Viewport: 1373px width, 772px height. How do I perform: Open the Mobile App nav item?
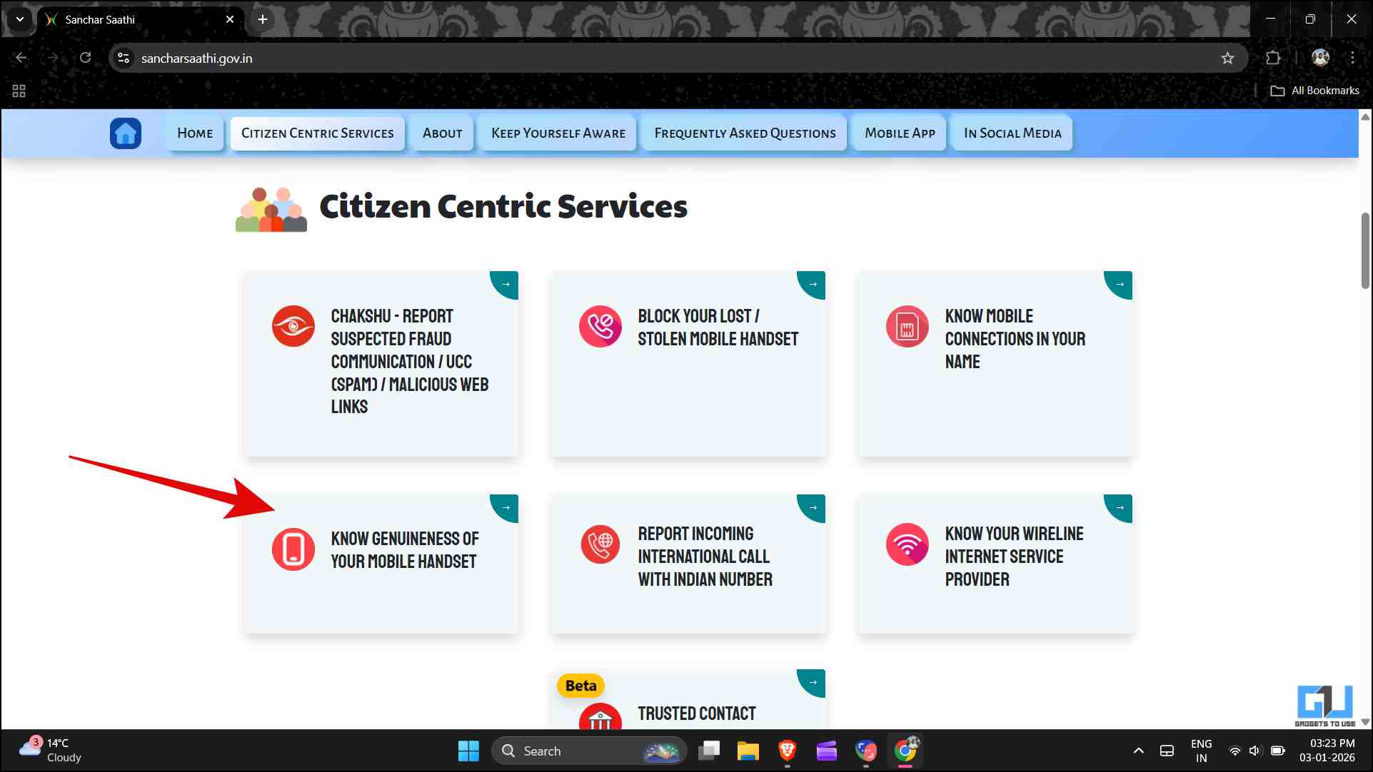click(x=899, y=133)
